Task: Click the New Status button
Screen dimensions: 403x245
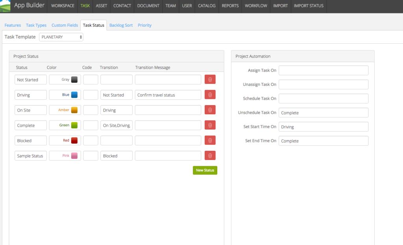Action: coord(205,170)
